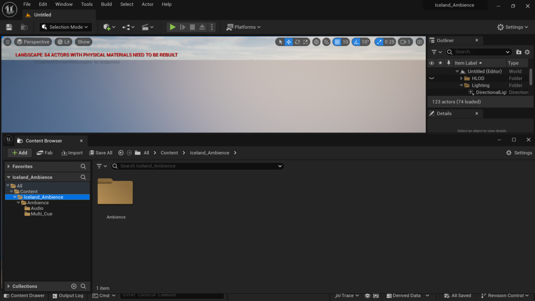Toggle scale snapping in the viewport
The width and height of the screenshot is (535, 301).
tap(379, 42)
